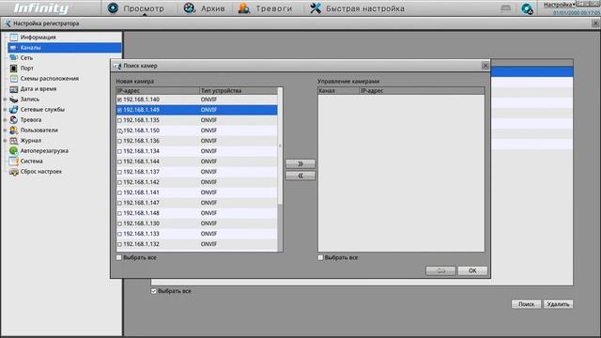The image size is (601, 338).
Task: Select row 192.168.1.130
Action: pyautogui.click(x=197, y=223)
